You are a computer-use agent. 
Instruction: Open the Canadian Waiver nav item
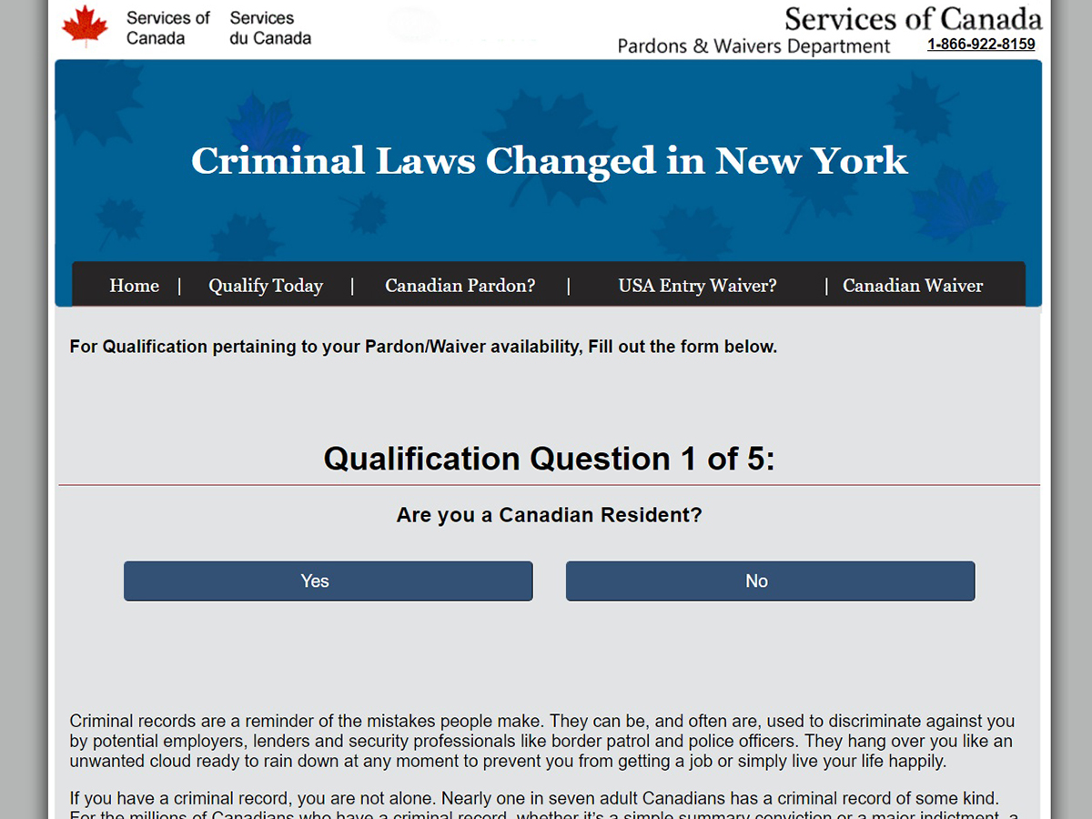(x=913, y=286)
